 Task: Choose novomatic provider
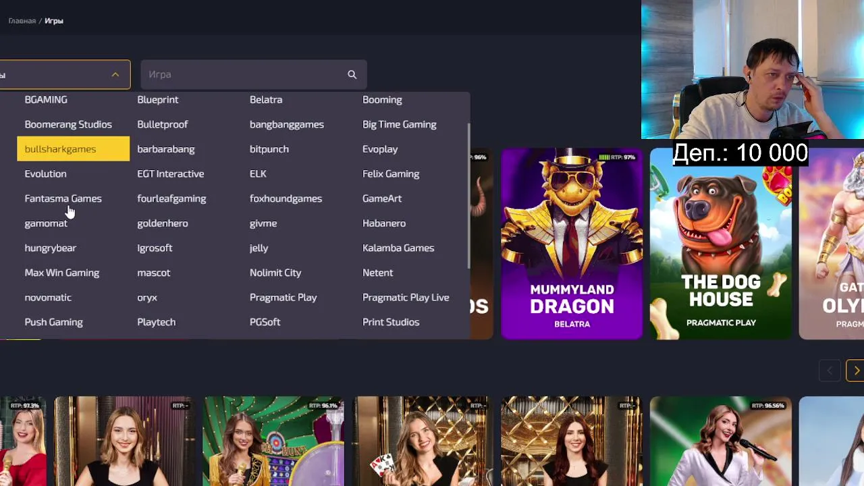[48, 298]
